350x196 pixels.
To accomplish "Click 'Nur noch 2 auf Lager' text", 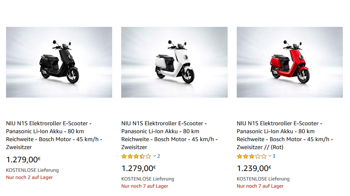I will (x=29, y=177).
